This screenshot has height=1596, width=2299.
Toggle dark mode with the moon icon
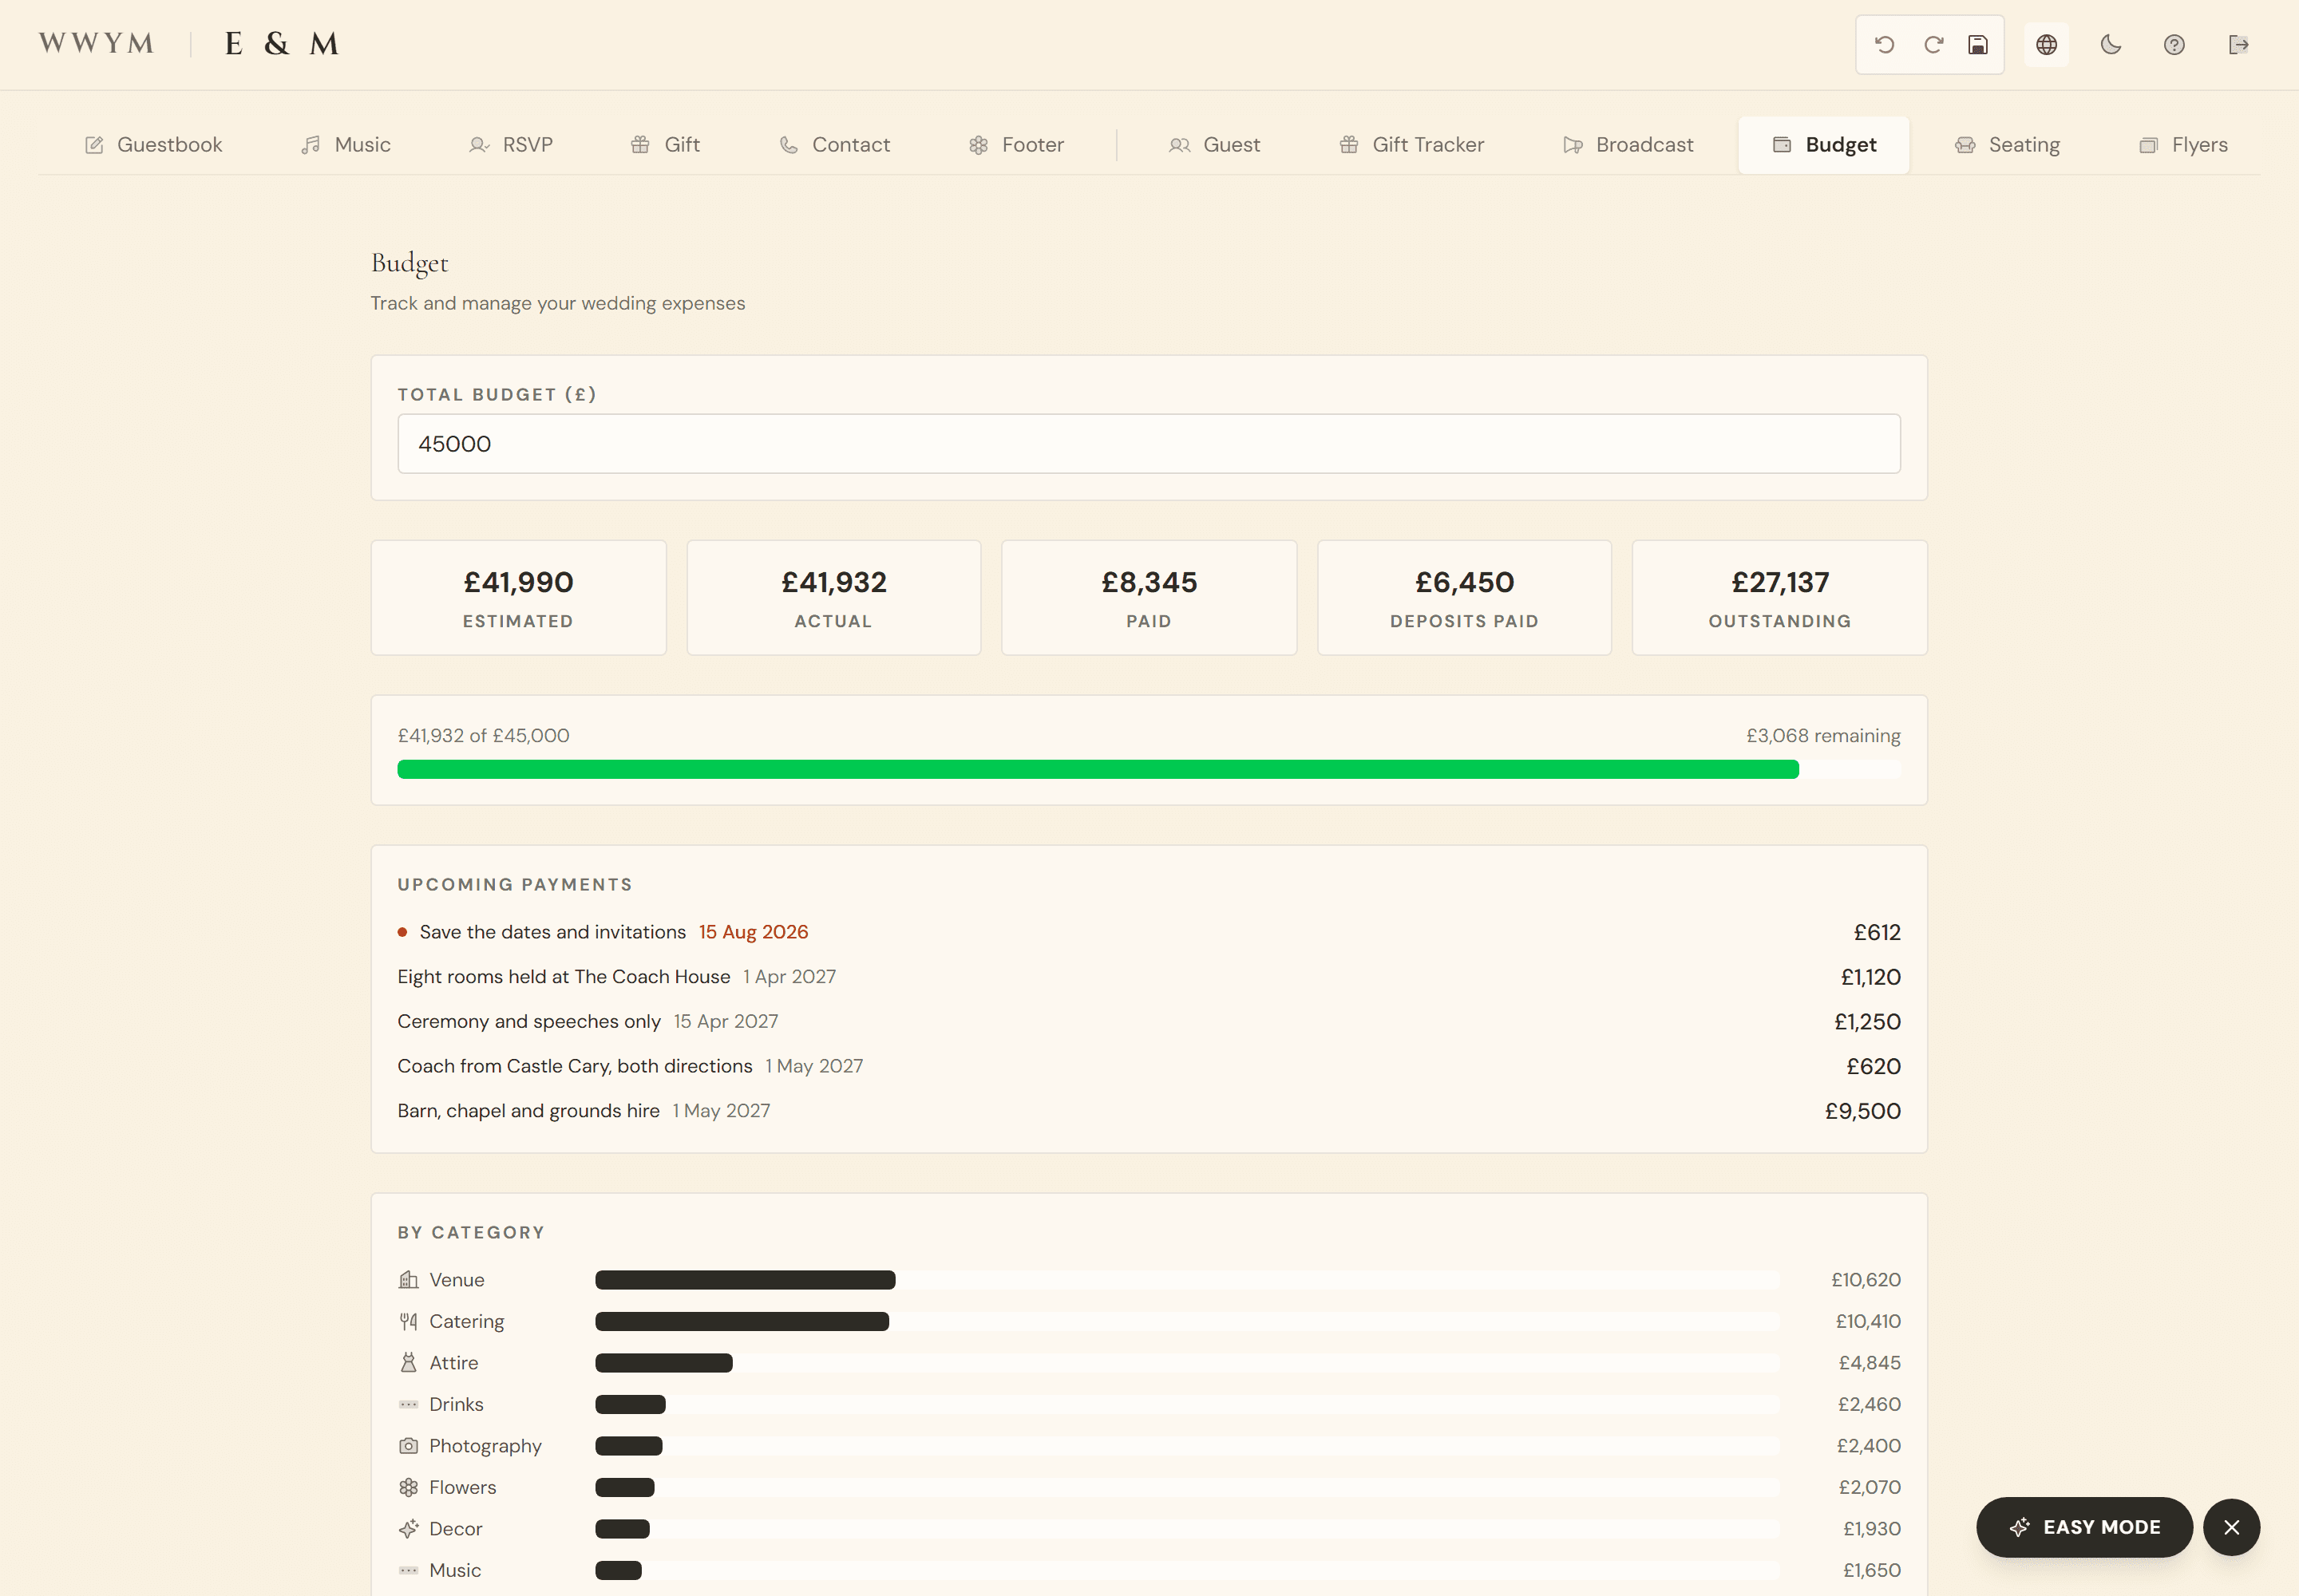click(2111, 45)
